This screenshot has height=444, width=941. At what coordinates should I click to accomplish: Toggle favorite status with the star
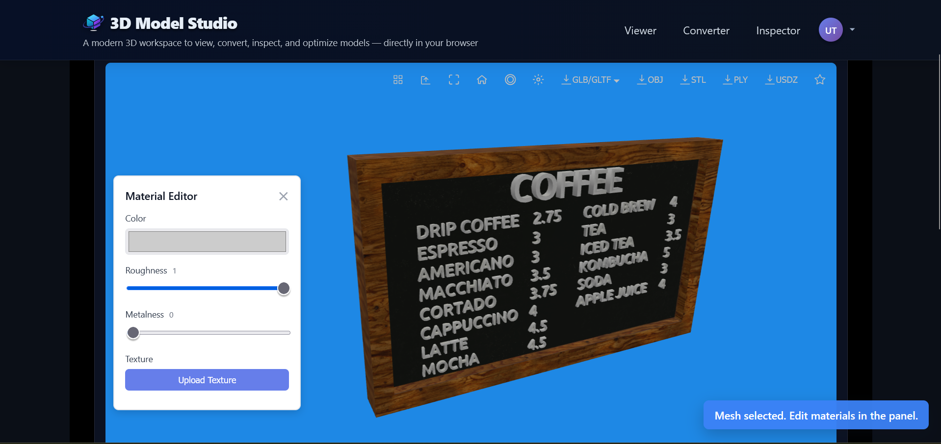pos(819,79)
